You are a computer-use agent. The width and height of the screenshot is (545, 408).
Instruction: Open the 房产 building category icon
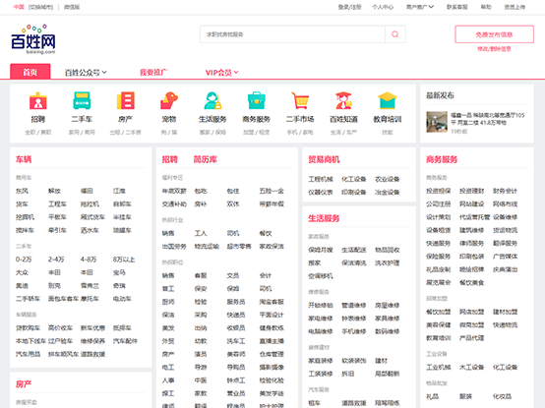126,100
